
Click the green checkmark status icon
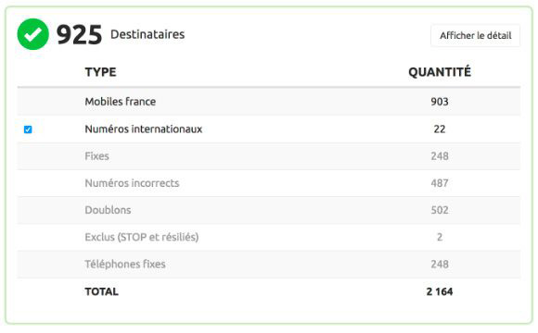[33, 34]
